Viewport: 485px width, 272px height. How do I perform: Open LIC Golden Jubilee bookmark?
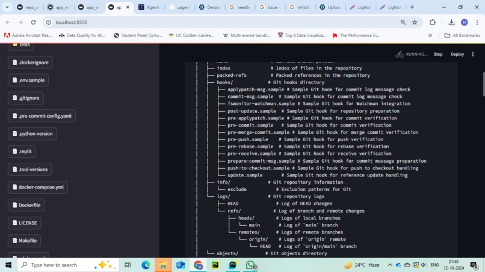191,35
